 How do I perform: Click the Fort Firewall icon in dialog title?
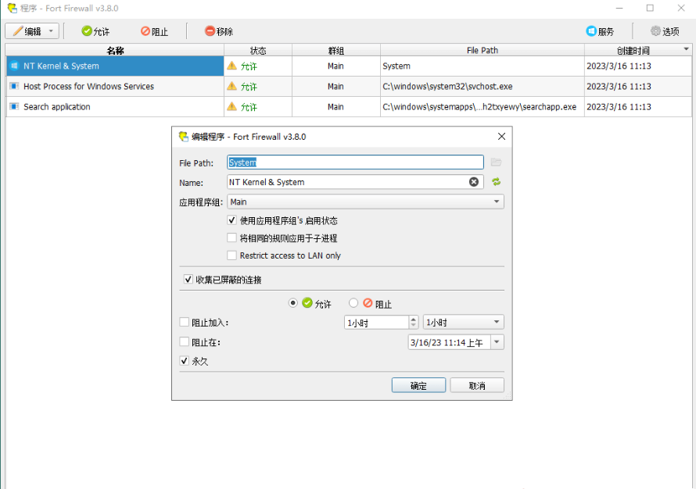coord(183,137)
